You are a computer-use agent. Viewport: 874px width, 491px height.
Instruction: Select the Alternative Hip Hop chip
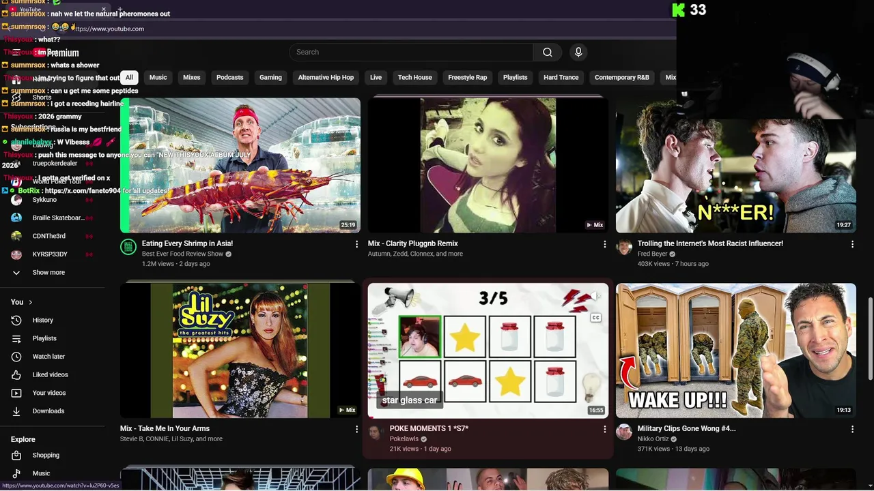pos(326,77)
